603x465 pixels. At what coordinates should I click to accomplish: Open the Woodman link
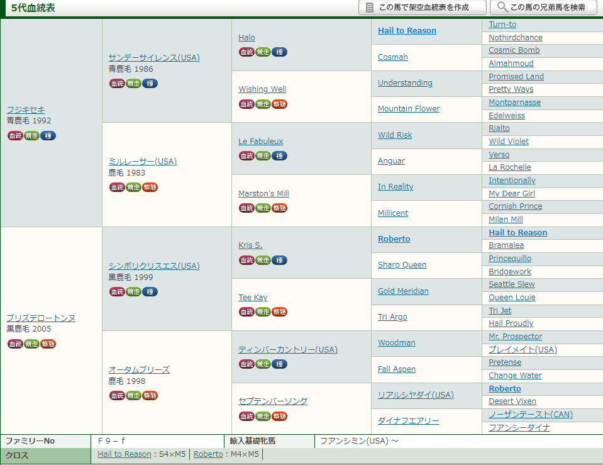pyautogui.click(x=397, y=343)
